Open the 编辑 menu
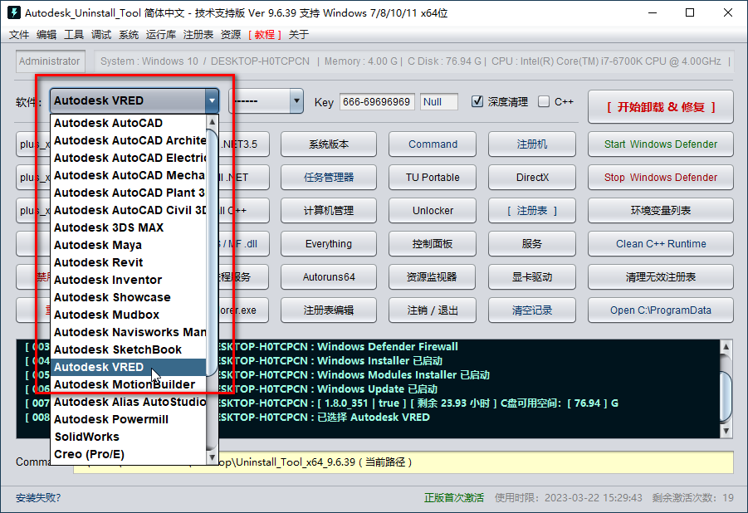748x513 pixels. coord(46,34)
